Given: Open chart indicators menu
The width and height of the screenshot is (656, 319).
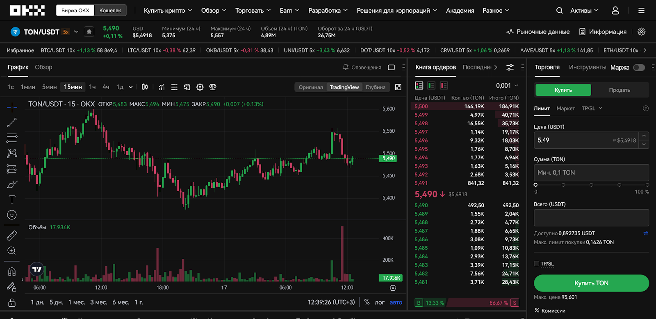Looking at the screenshot, I should coord(162,87).
